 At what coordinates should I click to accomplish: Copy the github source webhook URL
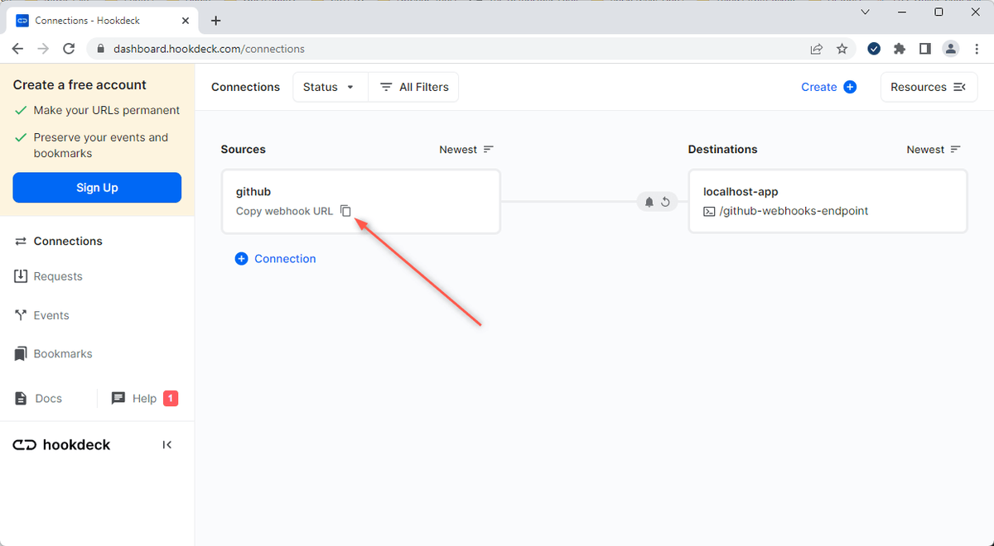coord(345,211)
